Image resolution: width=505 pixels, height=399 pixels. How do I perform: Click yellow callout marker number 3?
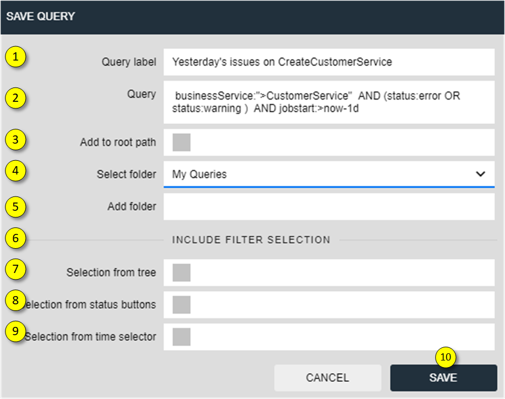click(15, 140)
